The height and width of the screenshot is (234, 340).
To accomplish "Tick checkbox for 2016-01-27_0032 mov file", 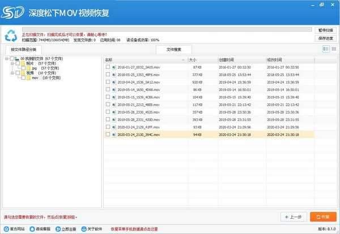I will pos(108,67).
